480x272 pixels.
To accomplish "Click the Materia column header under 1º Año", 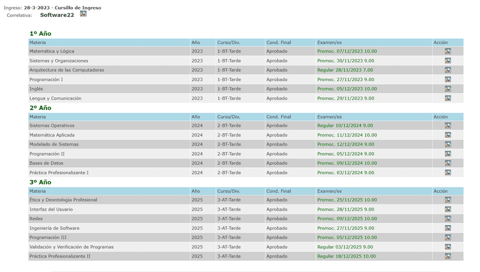I will coord(38,42).
